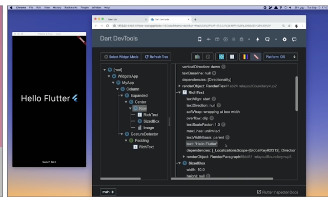This screenshot has width=328, height=197.
Task: Select the Center node in widget tree
Action: [x=140, y=102]
